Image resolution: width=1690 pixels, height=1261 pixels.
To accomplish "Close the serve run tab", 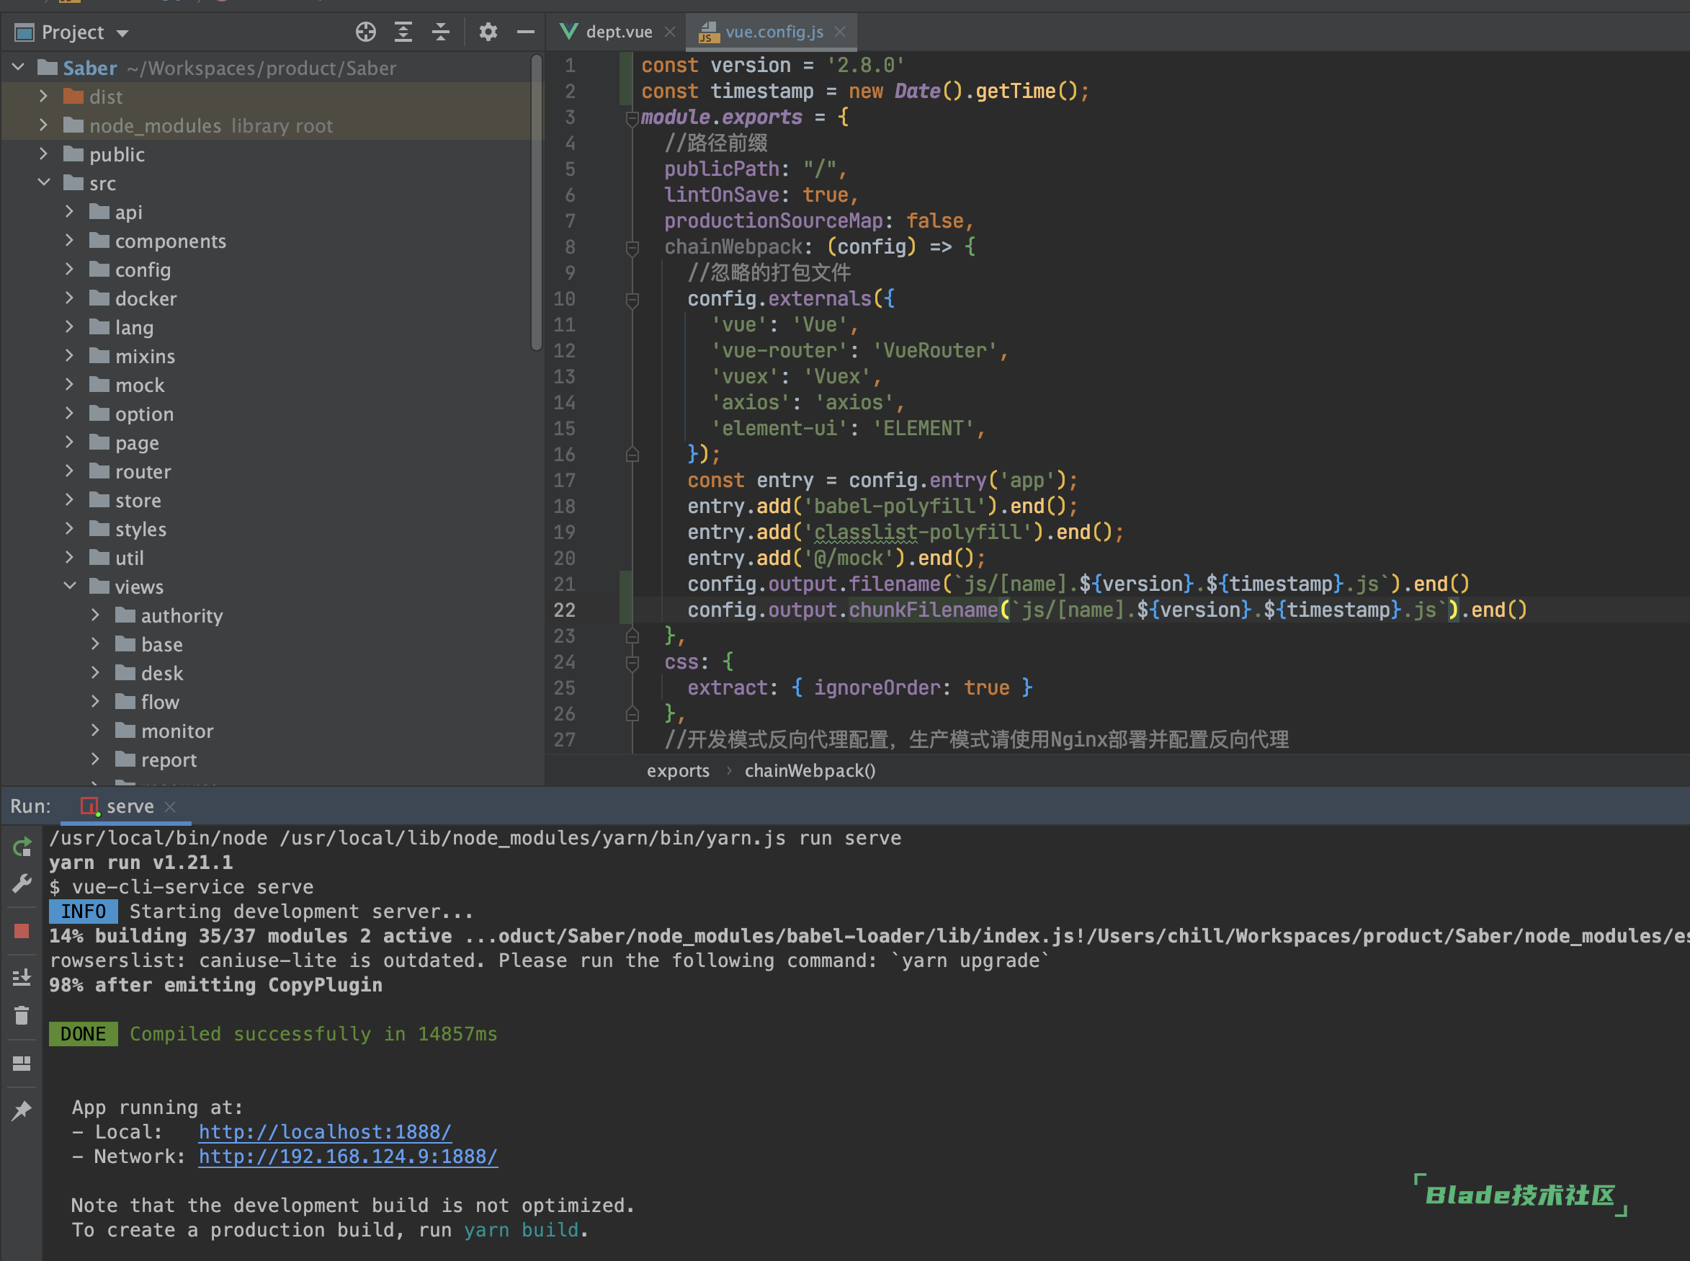I will (x=170, y=807).
